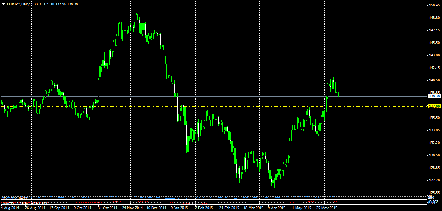Click the 31 Oct 2014 date label
This screenshot has width=442, height=211.
point(108,208)
